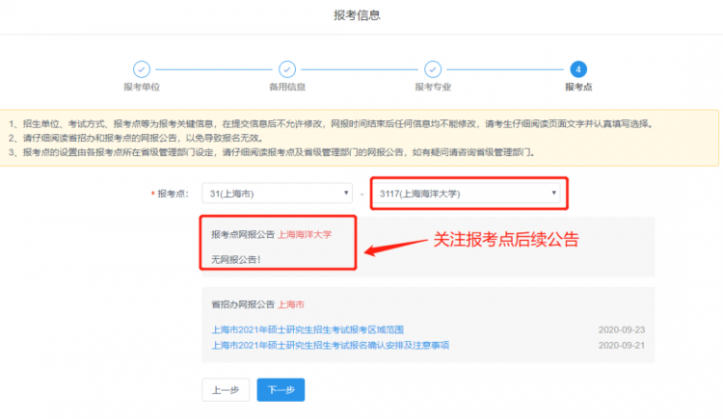Open the 报名确认安排及注意事项 announcement link
723x419 pixels.
tap(331, 345)
